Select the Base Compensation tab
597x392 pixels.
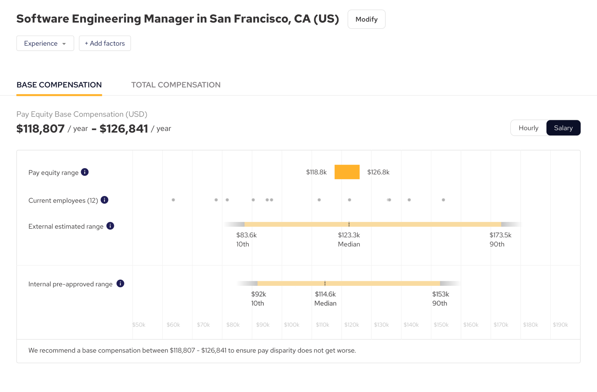pyautogui.click(x=59, y=85)
